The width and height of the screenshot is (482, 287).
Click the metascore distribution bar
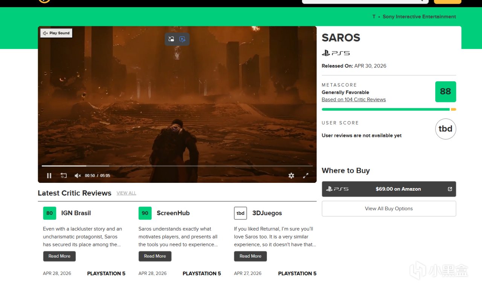tap(389, 109)
